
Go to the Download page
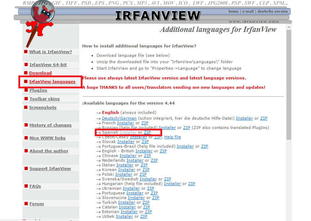click(x=40, y=73)
